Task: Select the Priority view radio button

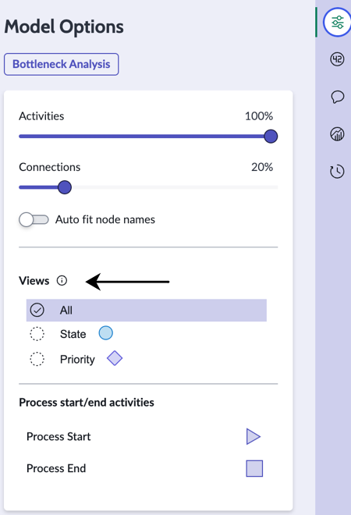Action: 37,359
